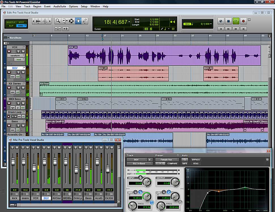Click the red Record button in transport
275x212 pixels.
point(243,21)
